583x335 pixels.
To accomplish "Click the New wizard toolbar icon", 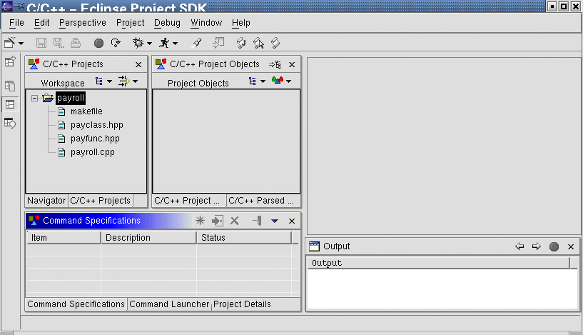I will click(x=10, y=43).
